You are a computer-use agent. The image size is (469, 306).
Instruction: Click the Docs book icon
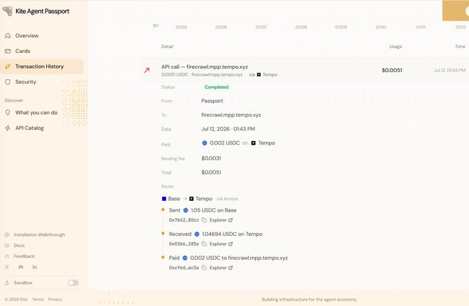tap(7, 245)
